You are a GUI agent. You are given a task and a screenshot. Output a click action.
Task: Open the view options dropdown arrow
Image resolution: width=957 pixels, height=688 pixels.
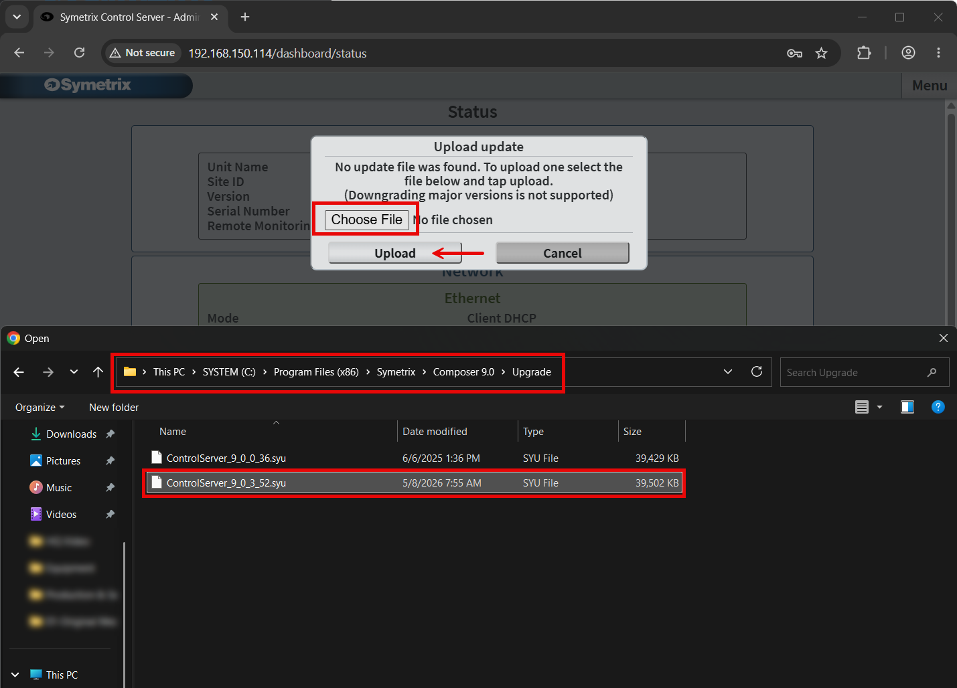[x=879, y=407]
